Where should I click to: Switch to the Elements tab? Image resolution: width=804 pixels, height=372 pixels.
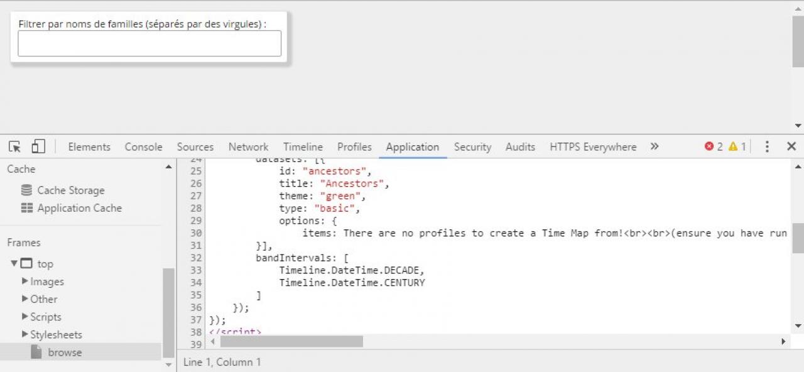point(89,147)
